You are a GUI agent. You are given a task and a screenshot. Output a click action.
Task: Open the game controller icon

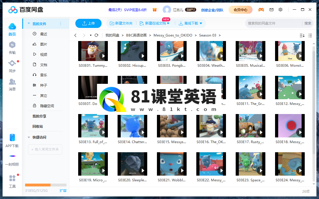click(261, 10)
